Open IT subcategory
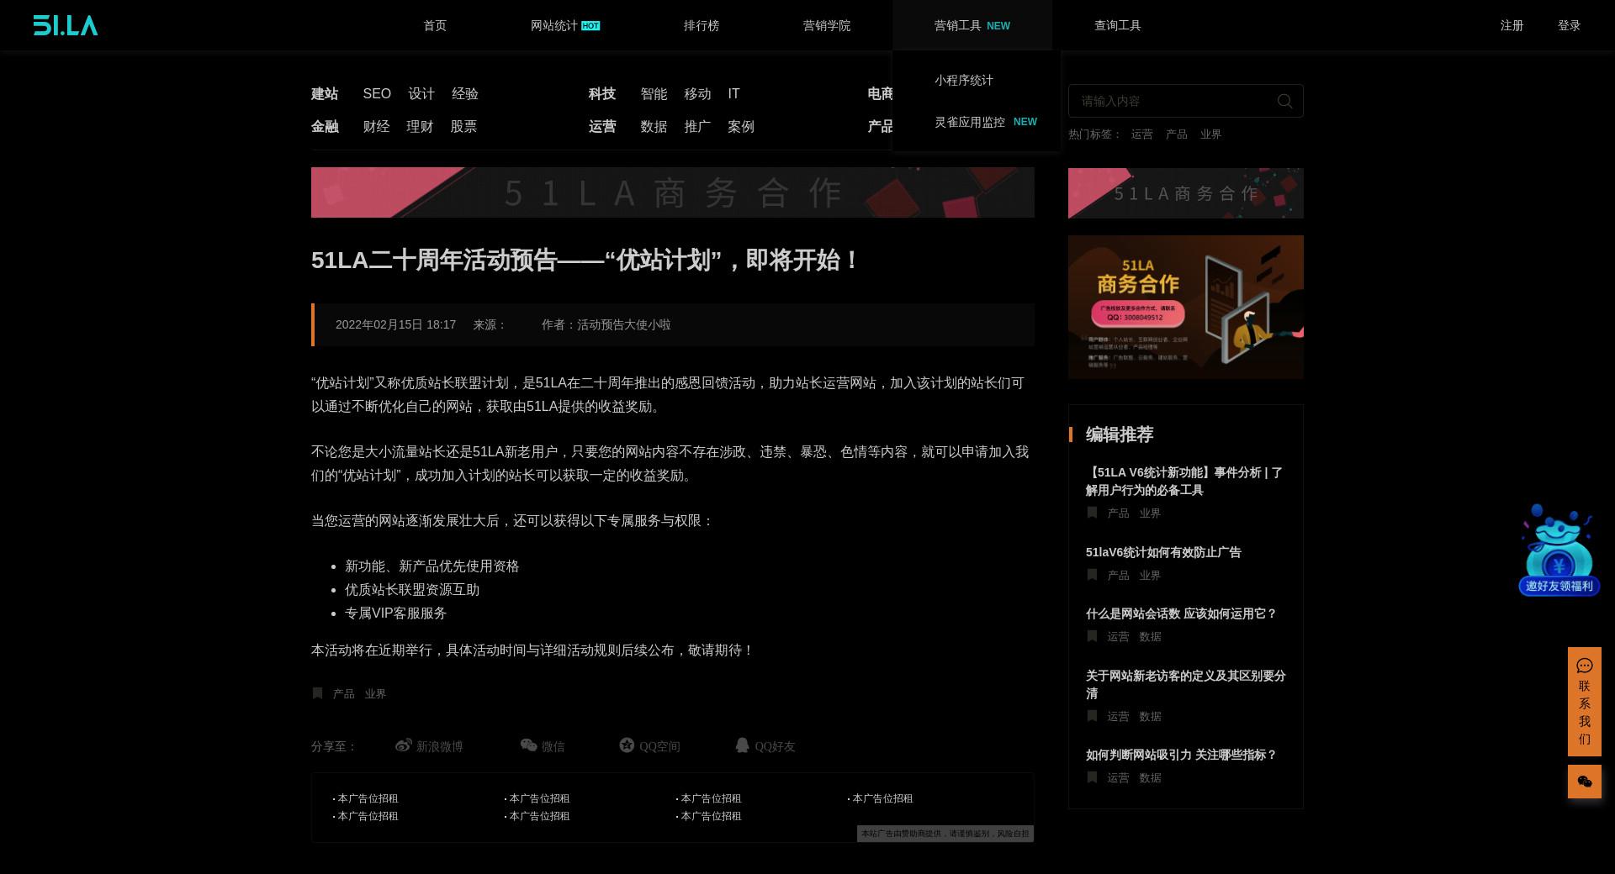 click(734, 93)
